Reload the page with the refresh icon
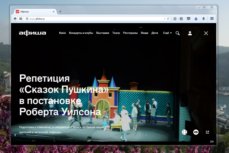Image resolution: width=229 pixels, height=153 pixels. (x=168, y=19)
